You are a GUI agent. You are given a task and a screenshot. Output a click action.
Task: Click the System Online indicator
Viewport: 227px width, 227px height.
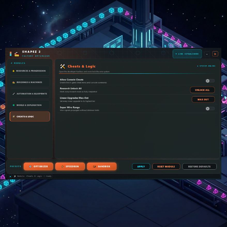point(206,66)
